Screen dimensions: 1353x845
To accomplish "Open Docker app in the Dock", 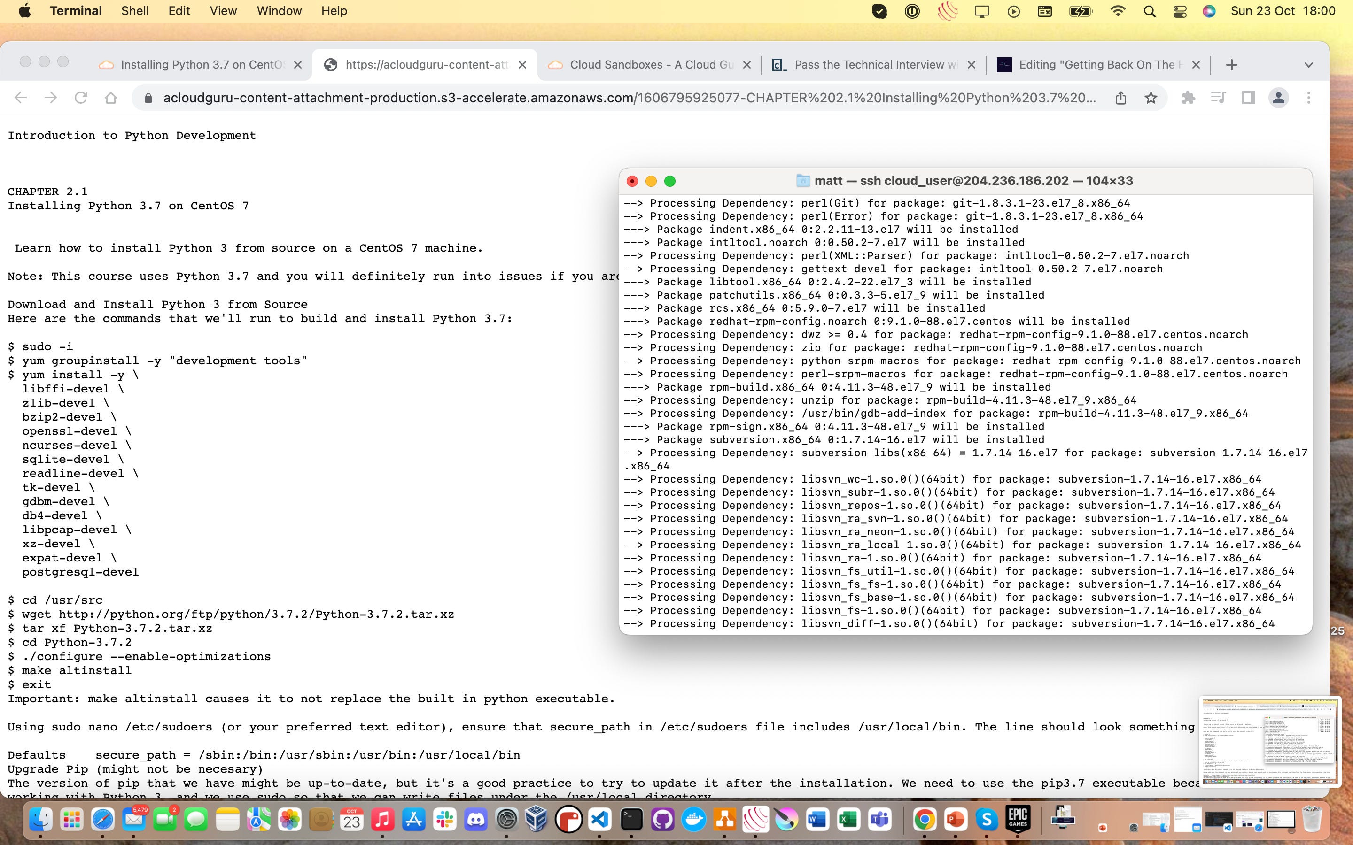I will coord(694,819).
